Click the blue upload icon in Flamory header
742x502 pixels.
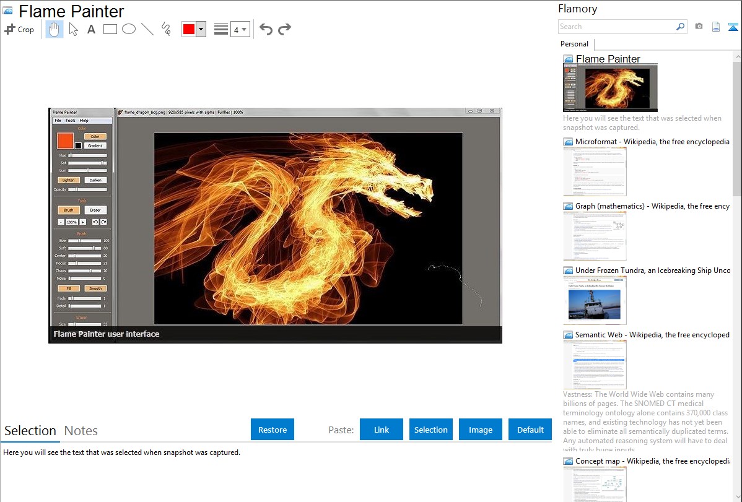pos(733,27)
